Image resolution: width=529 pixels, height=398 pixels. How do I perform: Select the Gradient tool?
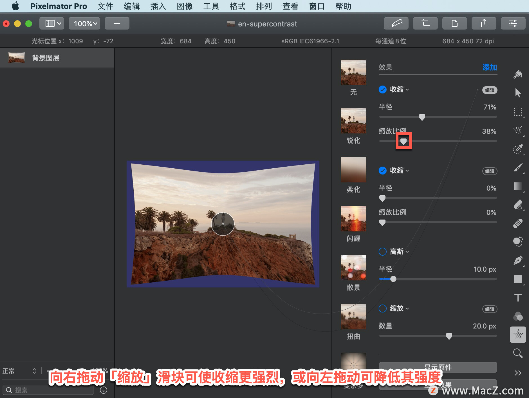(x=518, y=186)
